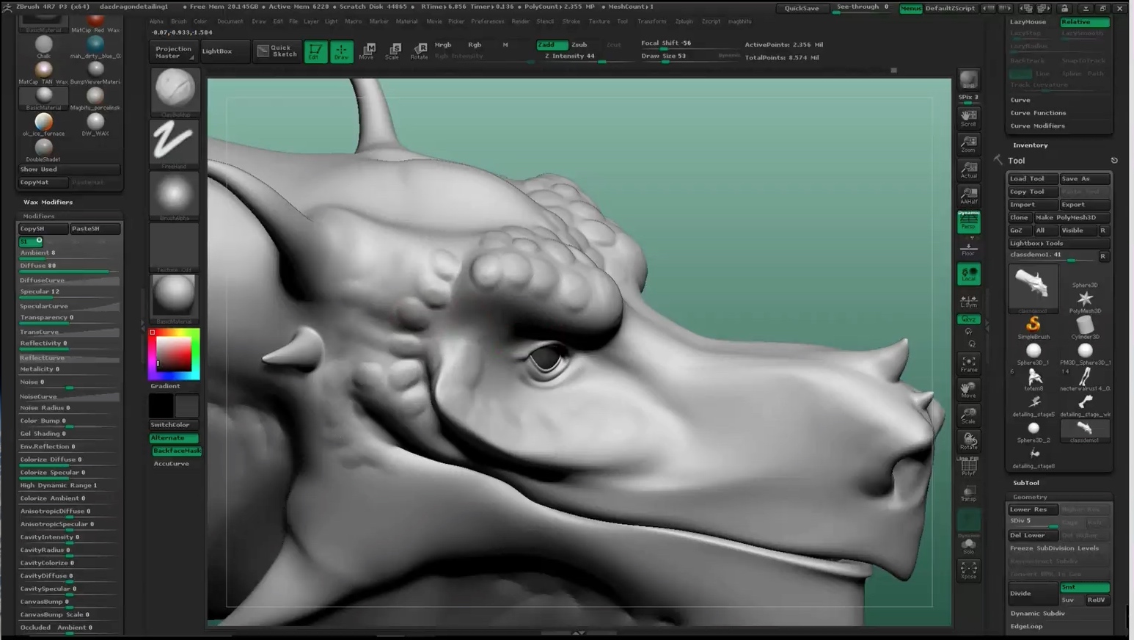Open the BrushAlpha selector

click(x=175, y=196)
